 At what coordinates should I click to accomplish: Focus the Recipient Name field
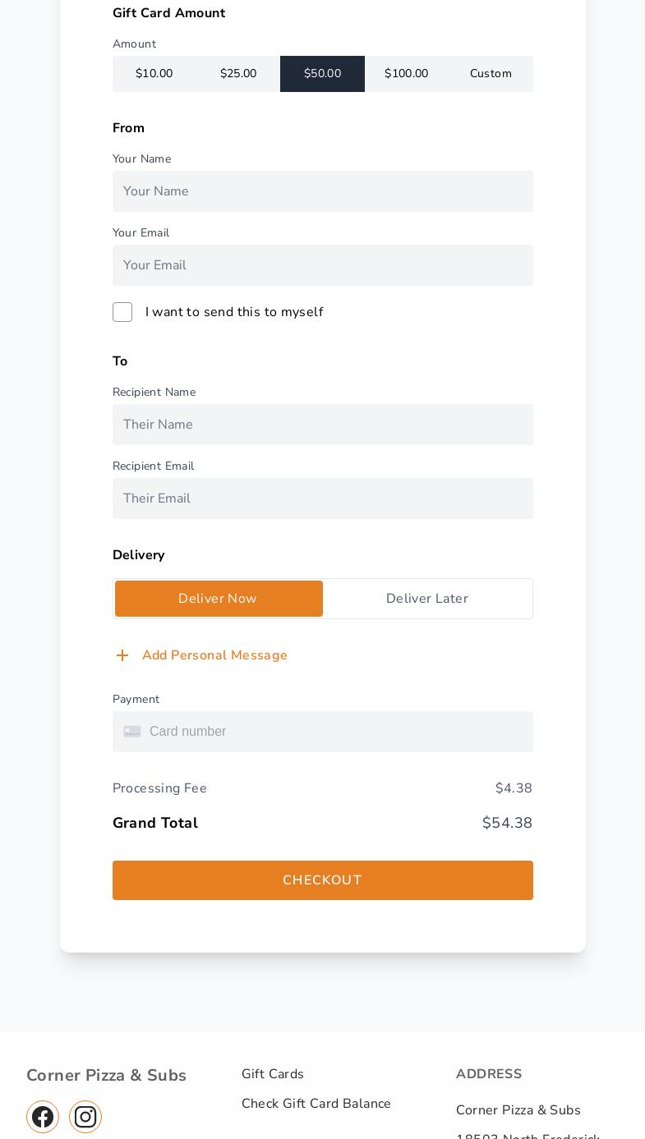323,425
